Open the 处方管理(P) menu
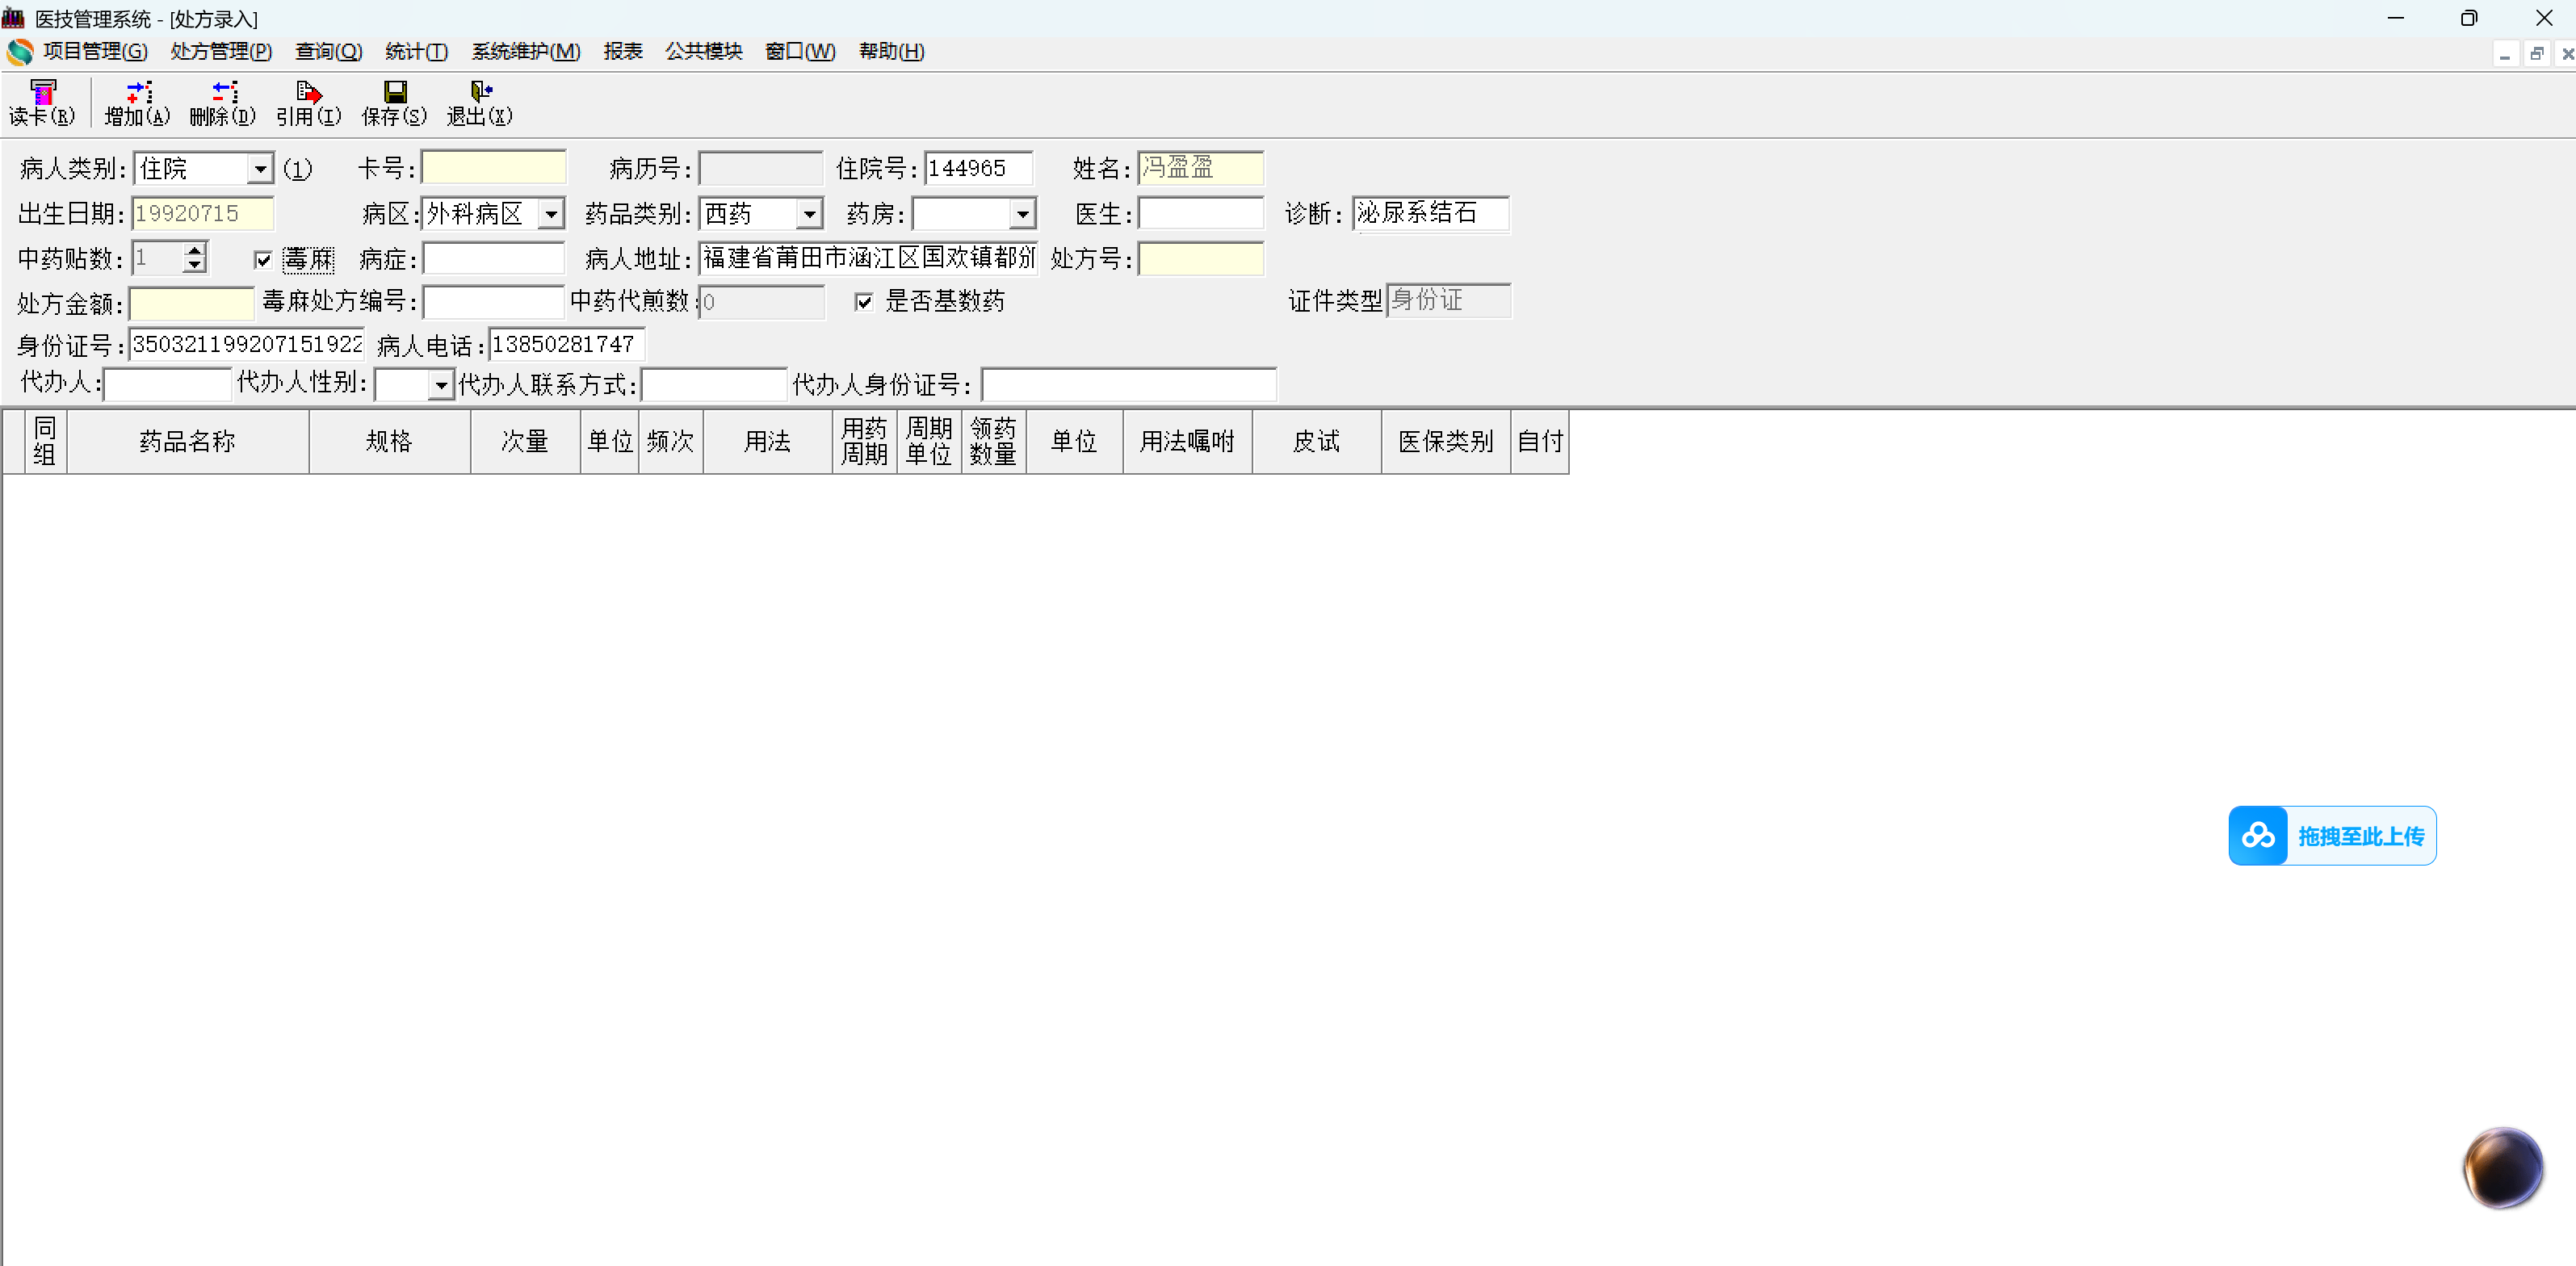Image resolution: width=2576 pixels, height=1266 pixels. (220, 51)
